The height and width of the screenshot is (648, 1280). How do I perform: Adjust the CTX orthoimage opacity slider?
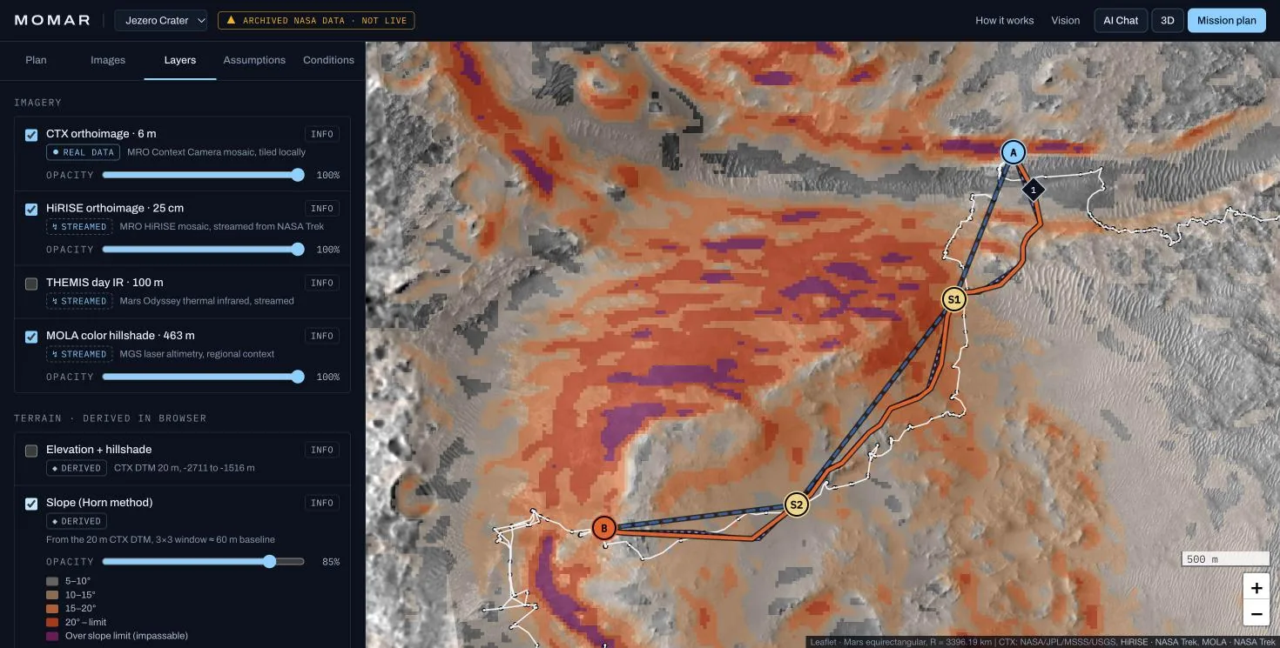click(204, 175)
